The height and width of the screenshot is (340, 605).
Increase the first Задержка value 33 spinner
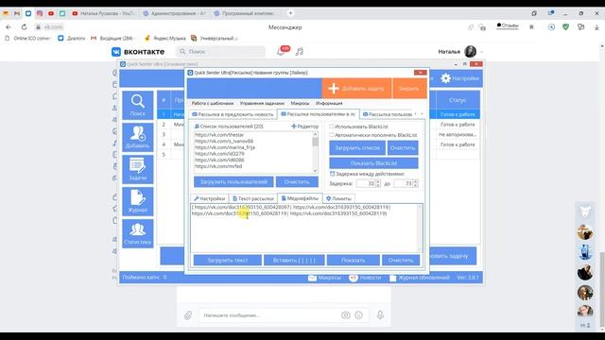(x=378, y=182)
